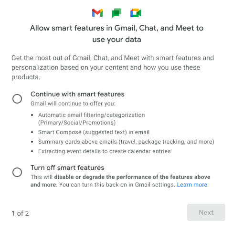The width and height of the screenshot is (233, 230).
Task: Click "You can turn this back on" sentence
Action: point(117,185)
